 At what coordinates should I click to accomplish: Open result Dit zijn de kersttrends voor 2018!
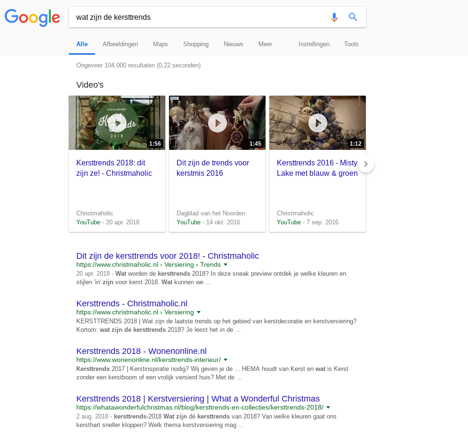[x=168, y=256]
